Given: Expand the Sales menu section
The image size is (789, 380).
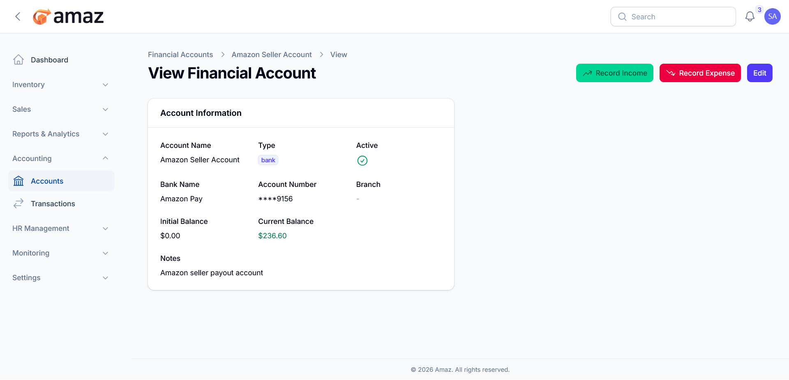Looking at the screenshot, I should pos(61,109).
